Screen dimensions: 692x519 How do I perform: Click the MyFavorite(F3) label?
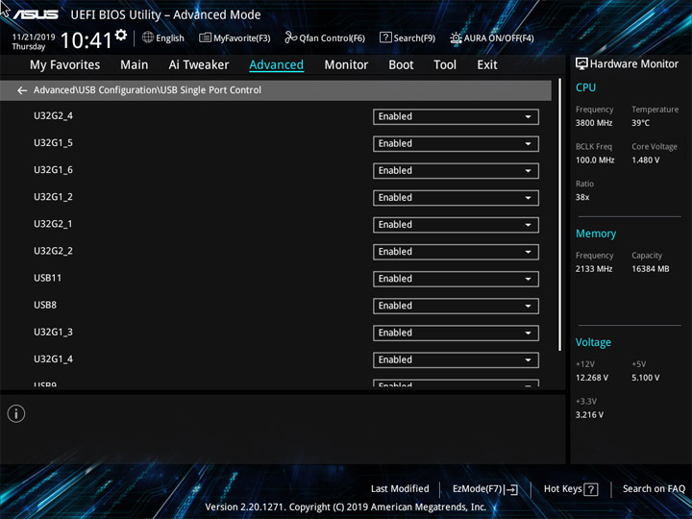click(x=242, y=38)
